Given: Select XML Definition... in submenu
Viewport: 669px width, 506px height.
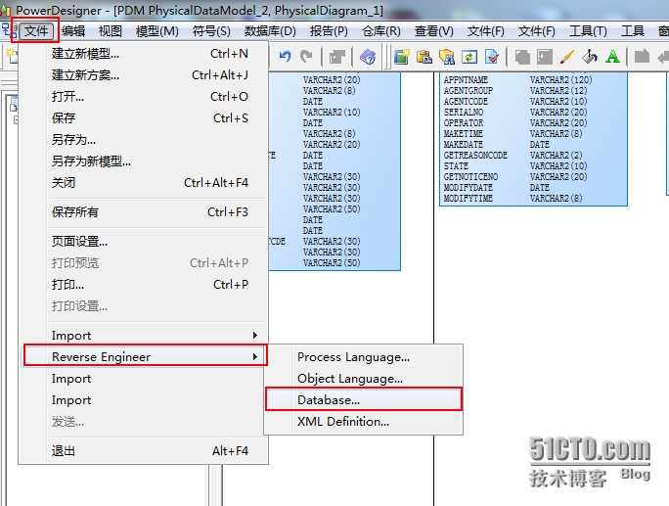Looking at the screenshot, I should coord(364,422).
